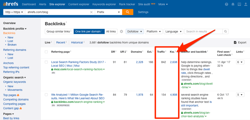Expand the moz.com URL arrow menu
Screen dimensions: 250x120
pyautogui.click(x=104, y=70)
